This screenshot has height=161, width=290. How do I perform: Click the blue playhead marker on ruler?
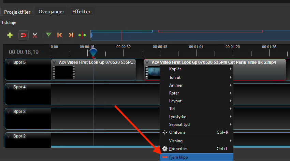[x=93, y=53]
